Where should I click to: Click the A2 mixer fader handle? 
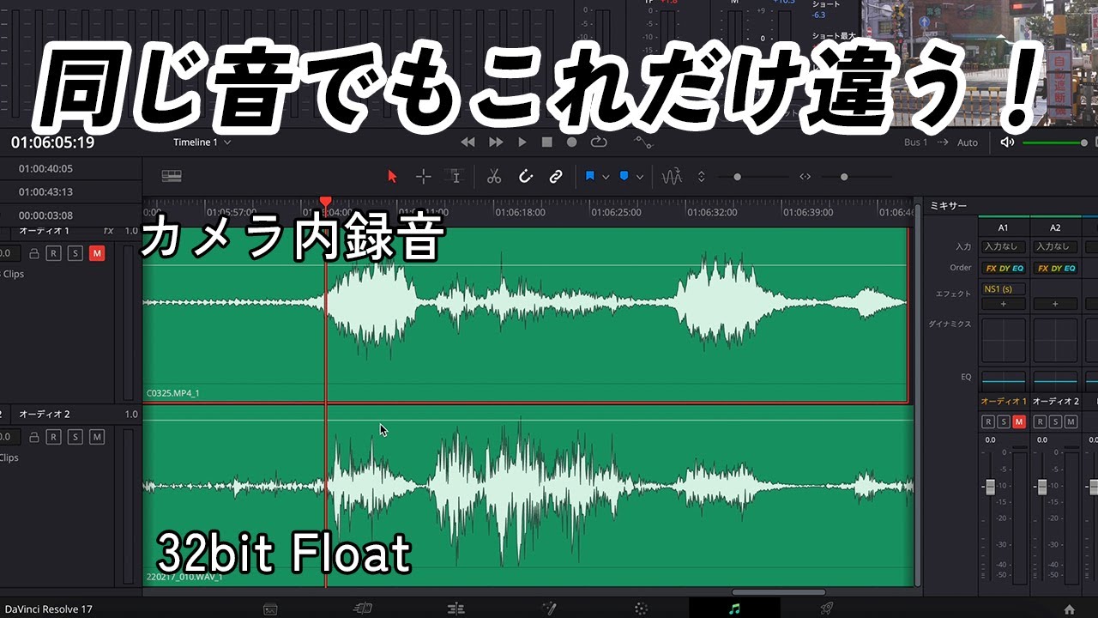click(1042, 487)
